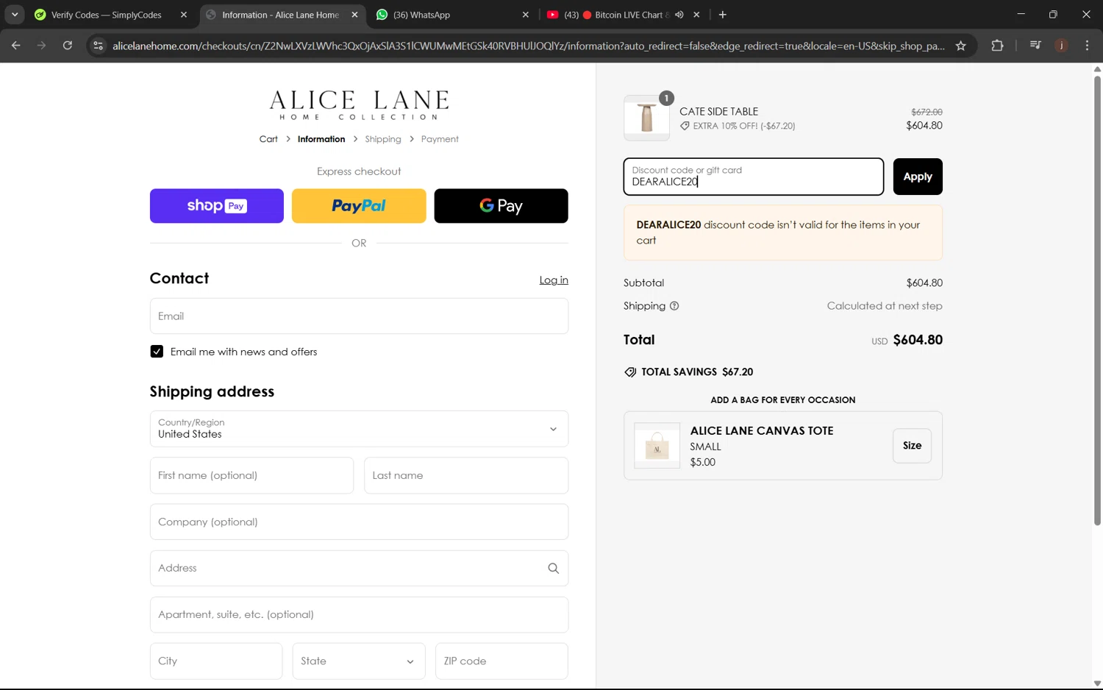The height and width of the screenshot is (690, 1103).
Task: Focus the Email input field
Action: pos(359,316)
